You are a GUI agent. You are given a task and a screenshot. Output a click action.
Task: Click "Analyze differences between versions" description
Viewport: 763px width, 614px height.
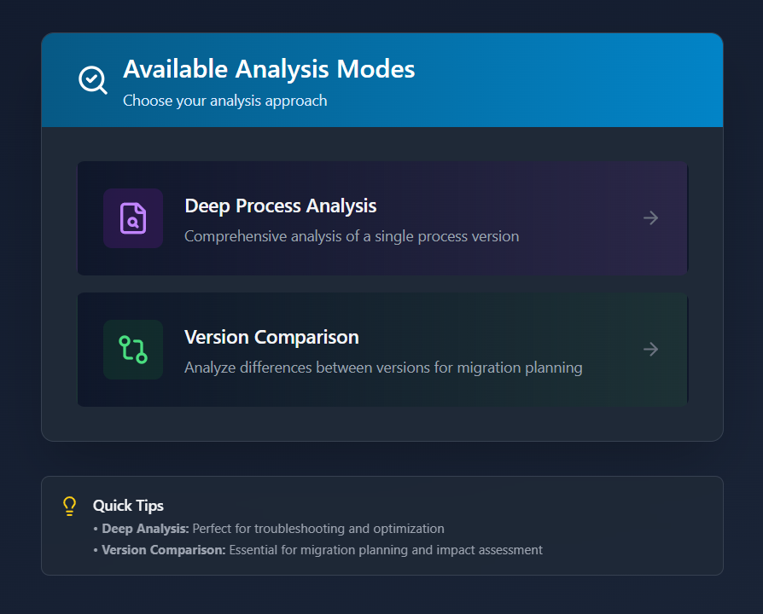[383, 368]
